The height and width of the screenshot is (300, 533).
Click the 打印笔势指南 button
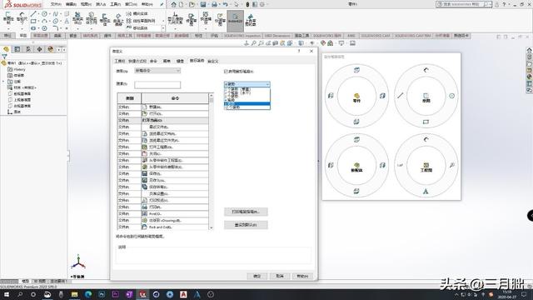[x=246, y=212]
